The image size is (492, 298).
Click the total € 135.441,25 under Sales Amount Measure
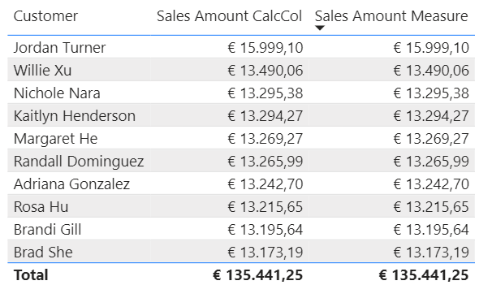pos(424,275)
